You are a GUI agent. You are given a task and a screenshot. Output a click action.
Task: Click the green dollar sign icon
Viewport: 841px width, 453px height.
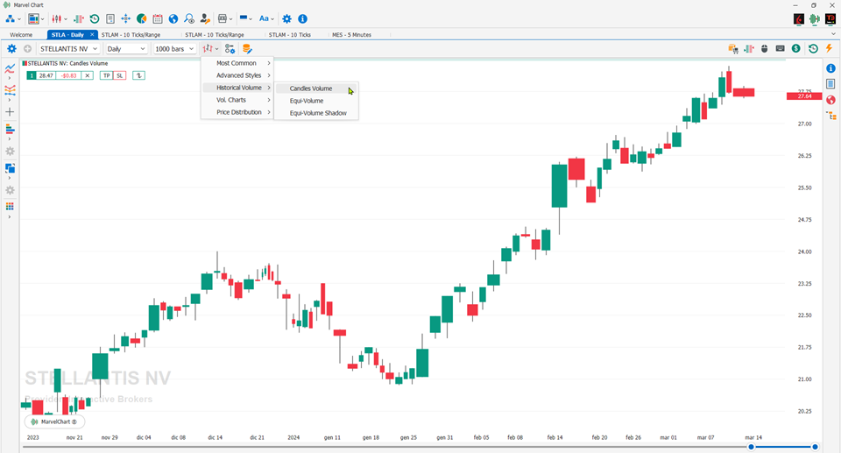pos(796,49)
